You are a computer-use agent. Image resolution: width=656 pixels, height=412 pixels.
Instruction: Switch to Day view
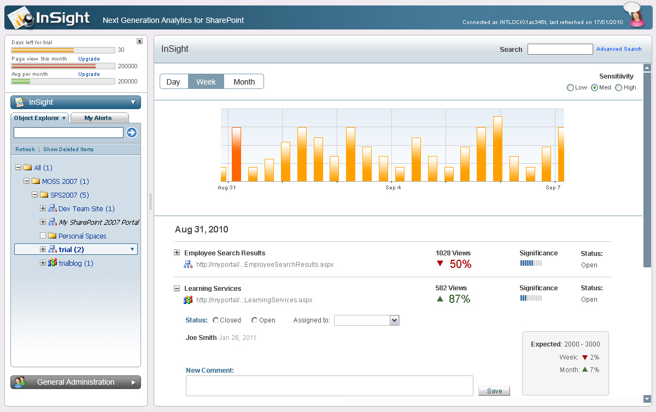click(173, 81)
